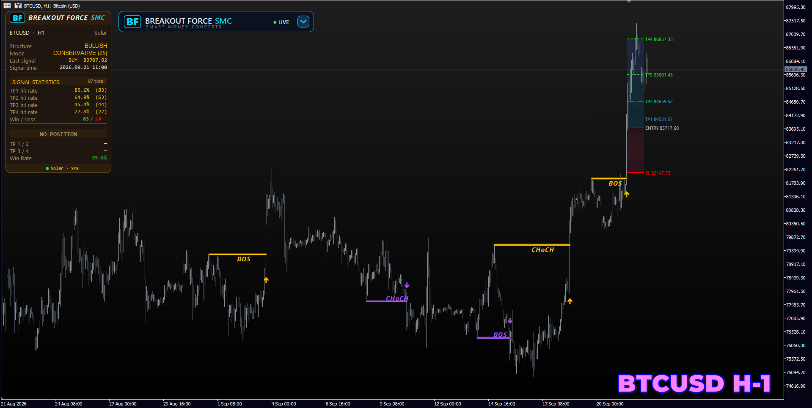Click the ENTRY 83717.60 label
The height and width of the screenshot is (408, 812).
pyautogui.click(x=662, y=128)
